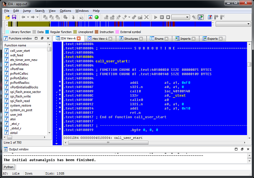
Task: Click the highlighted graph view toggle icon
Action: tap(200, 17)
